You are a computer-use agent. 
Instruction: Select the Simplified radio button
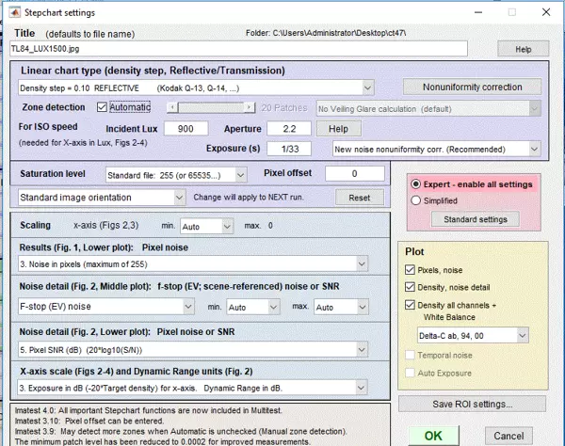point(416,200)
